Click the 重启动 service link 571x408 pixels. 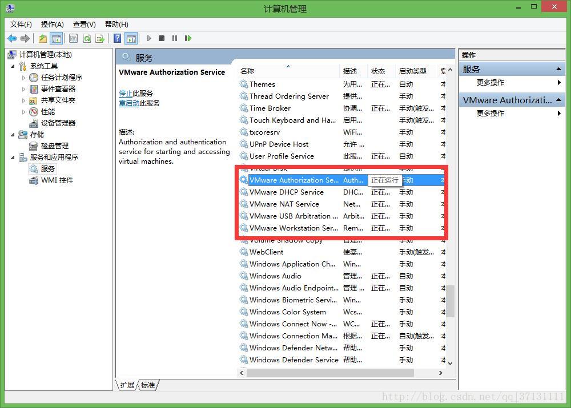[x=129, y=103]
